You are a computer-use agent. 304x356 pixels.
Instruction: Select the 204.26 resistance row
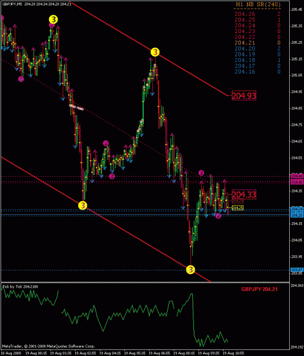coord(257,14)
